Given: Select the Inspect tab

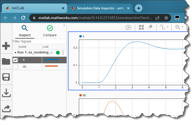Looking at the screenshot, I should [25, 31].
